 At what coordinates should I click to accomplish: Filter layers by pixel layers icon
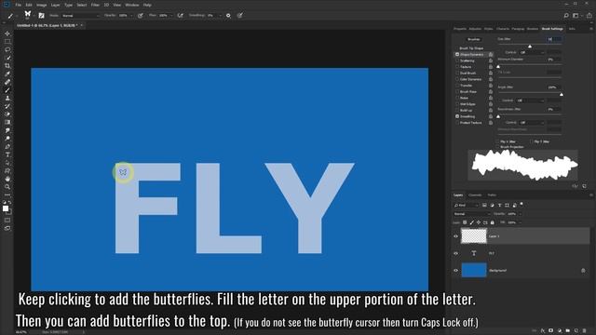point(484,205)
